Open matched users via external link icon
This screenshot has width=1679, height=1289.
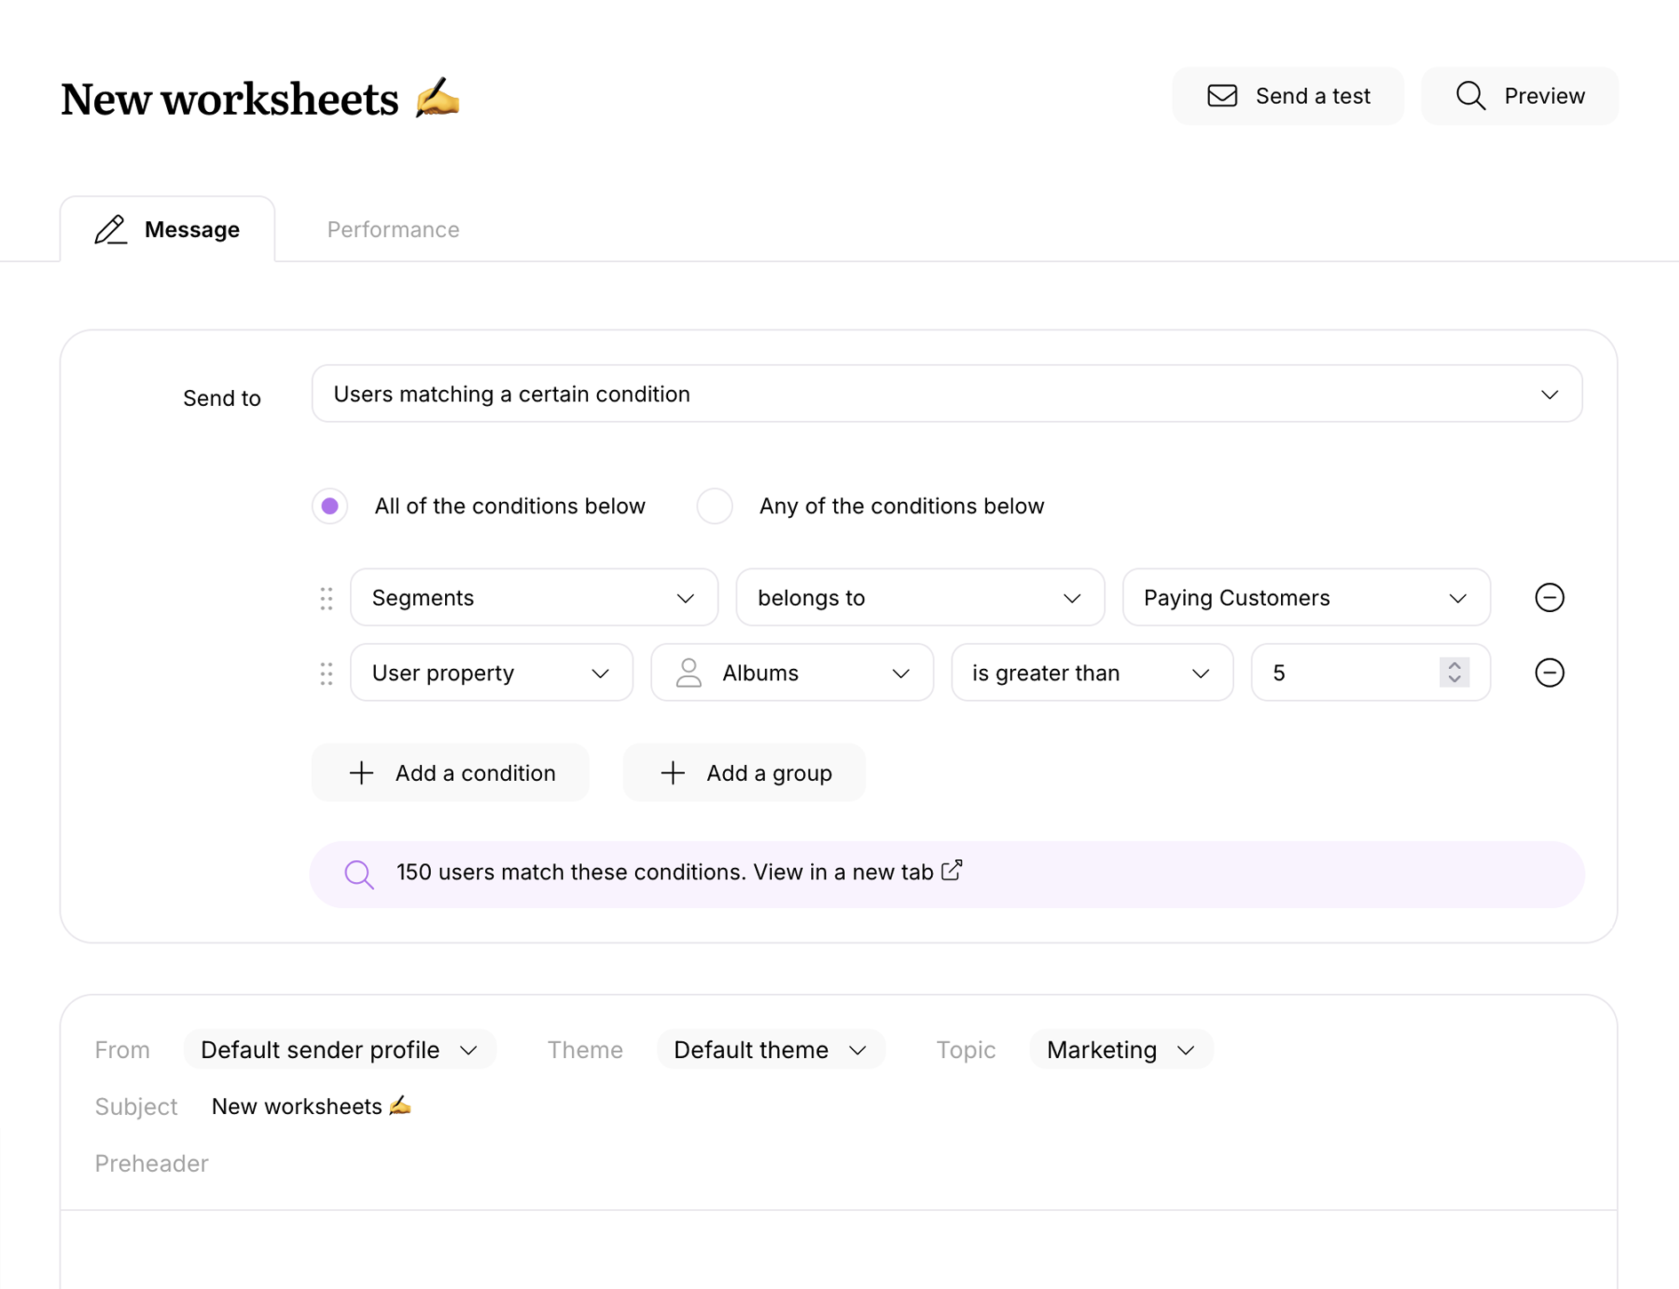951,871
